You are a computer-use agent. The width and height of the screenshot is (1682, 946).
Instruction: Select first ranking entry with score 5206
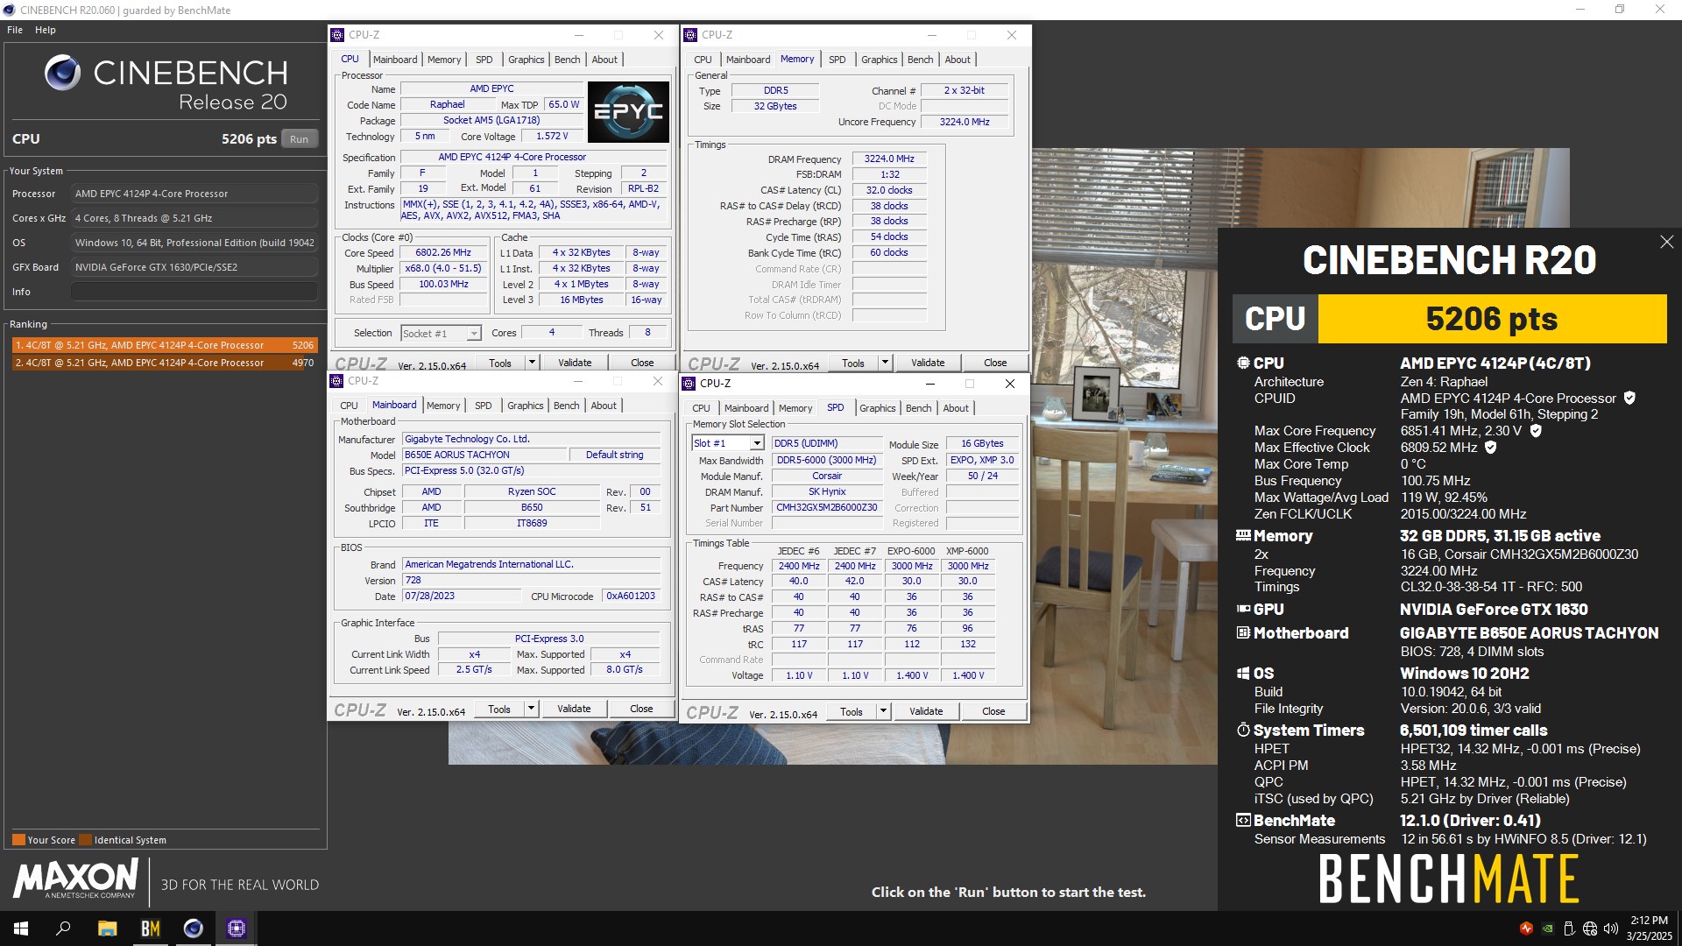(164, 345)
